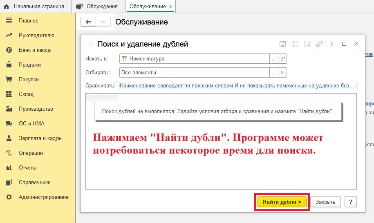The image size is (374, 223).
Task: Open the Банк и касса section
Action: click(x=35, y=50)
